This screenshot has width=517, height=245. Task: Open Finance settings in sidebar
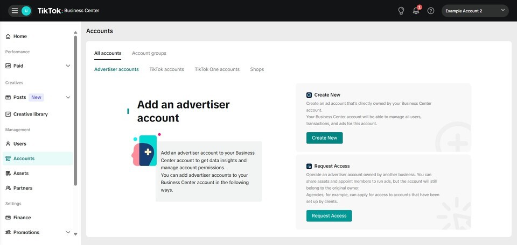click(x=22, y=218)
